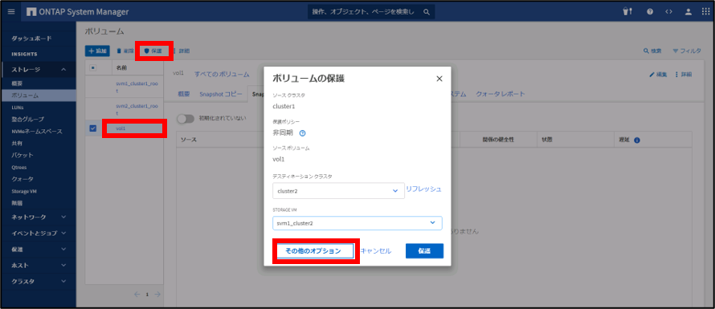Click the policy help icon next to 非同期
Screen dimensions: 715x309
[302, 133]
